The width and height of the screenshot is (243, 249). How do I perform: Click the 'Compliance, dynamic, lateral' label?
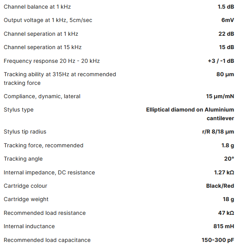(x=42, y=96)
